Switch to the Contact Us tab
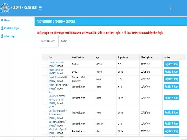 pyautogui.click(x=65, y=41)
